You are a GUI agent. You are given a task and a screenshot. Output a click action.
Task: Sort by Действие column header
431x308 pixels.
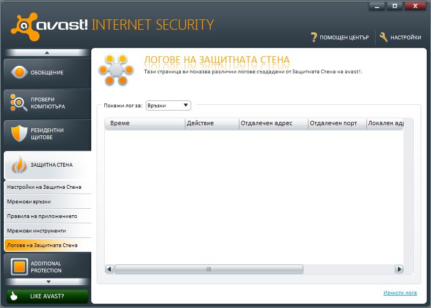tap(212, 124)
